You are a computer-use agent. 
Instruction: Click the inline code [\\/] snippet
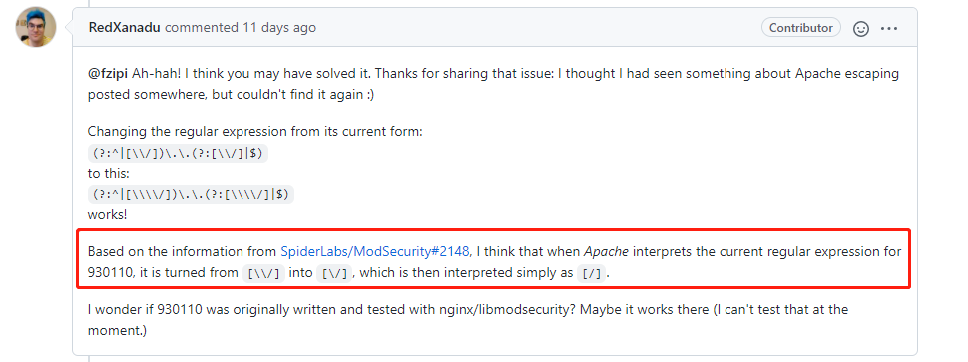(263, 273)
